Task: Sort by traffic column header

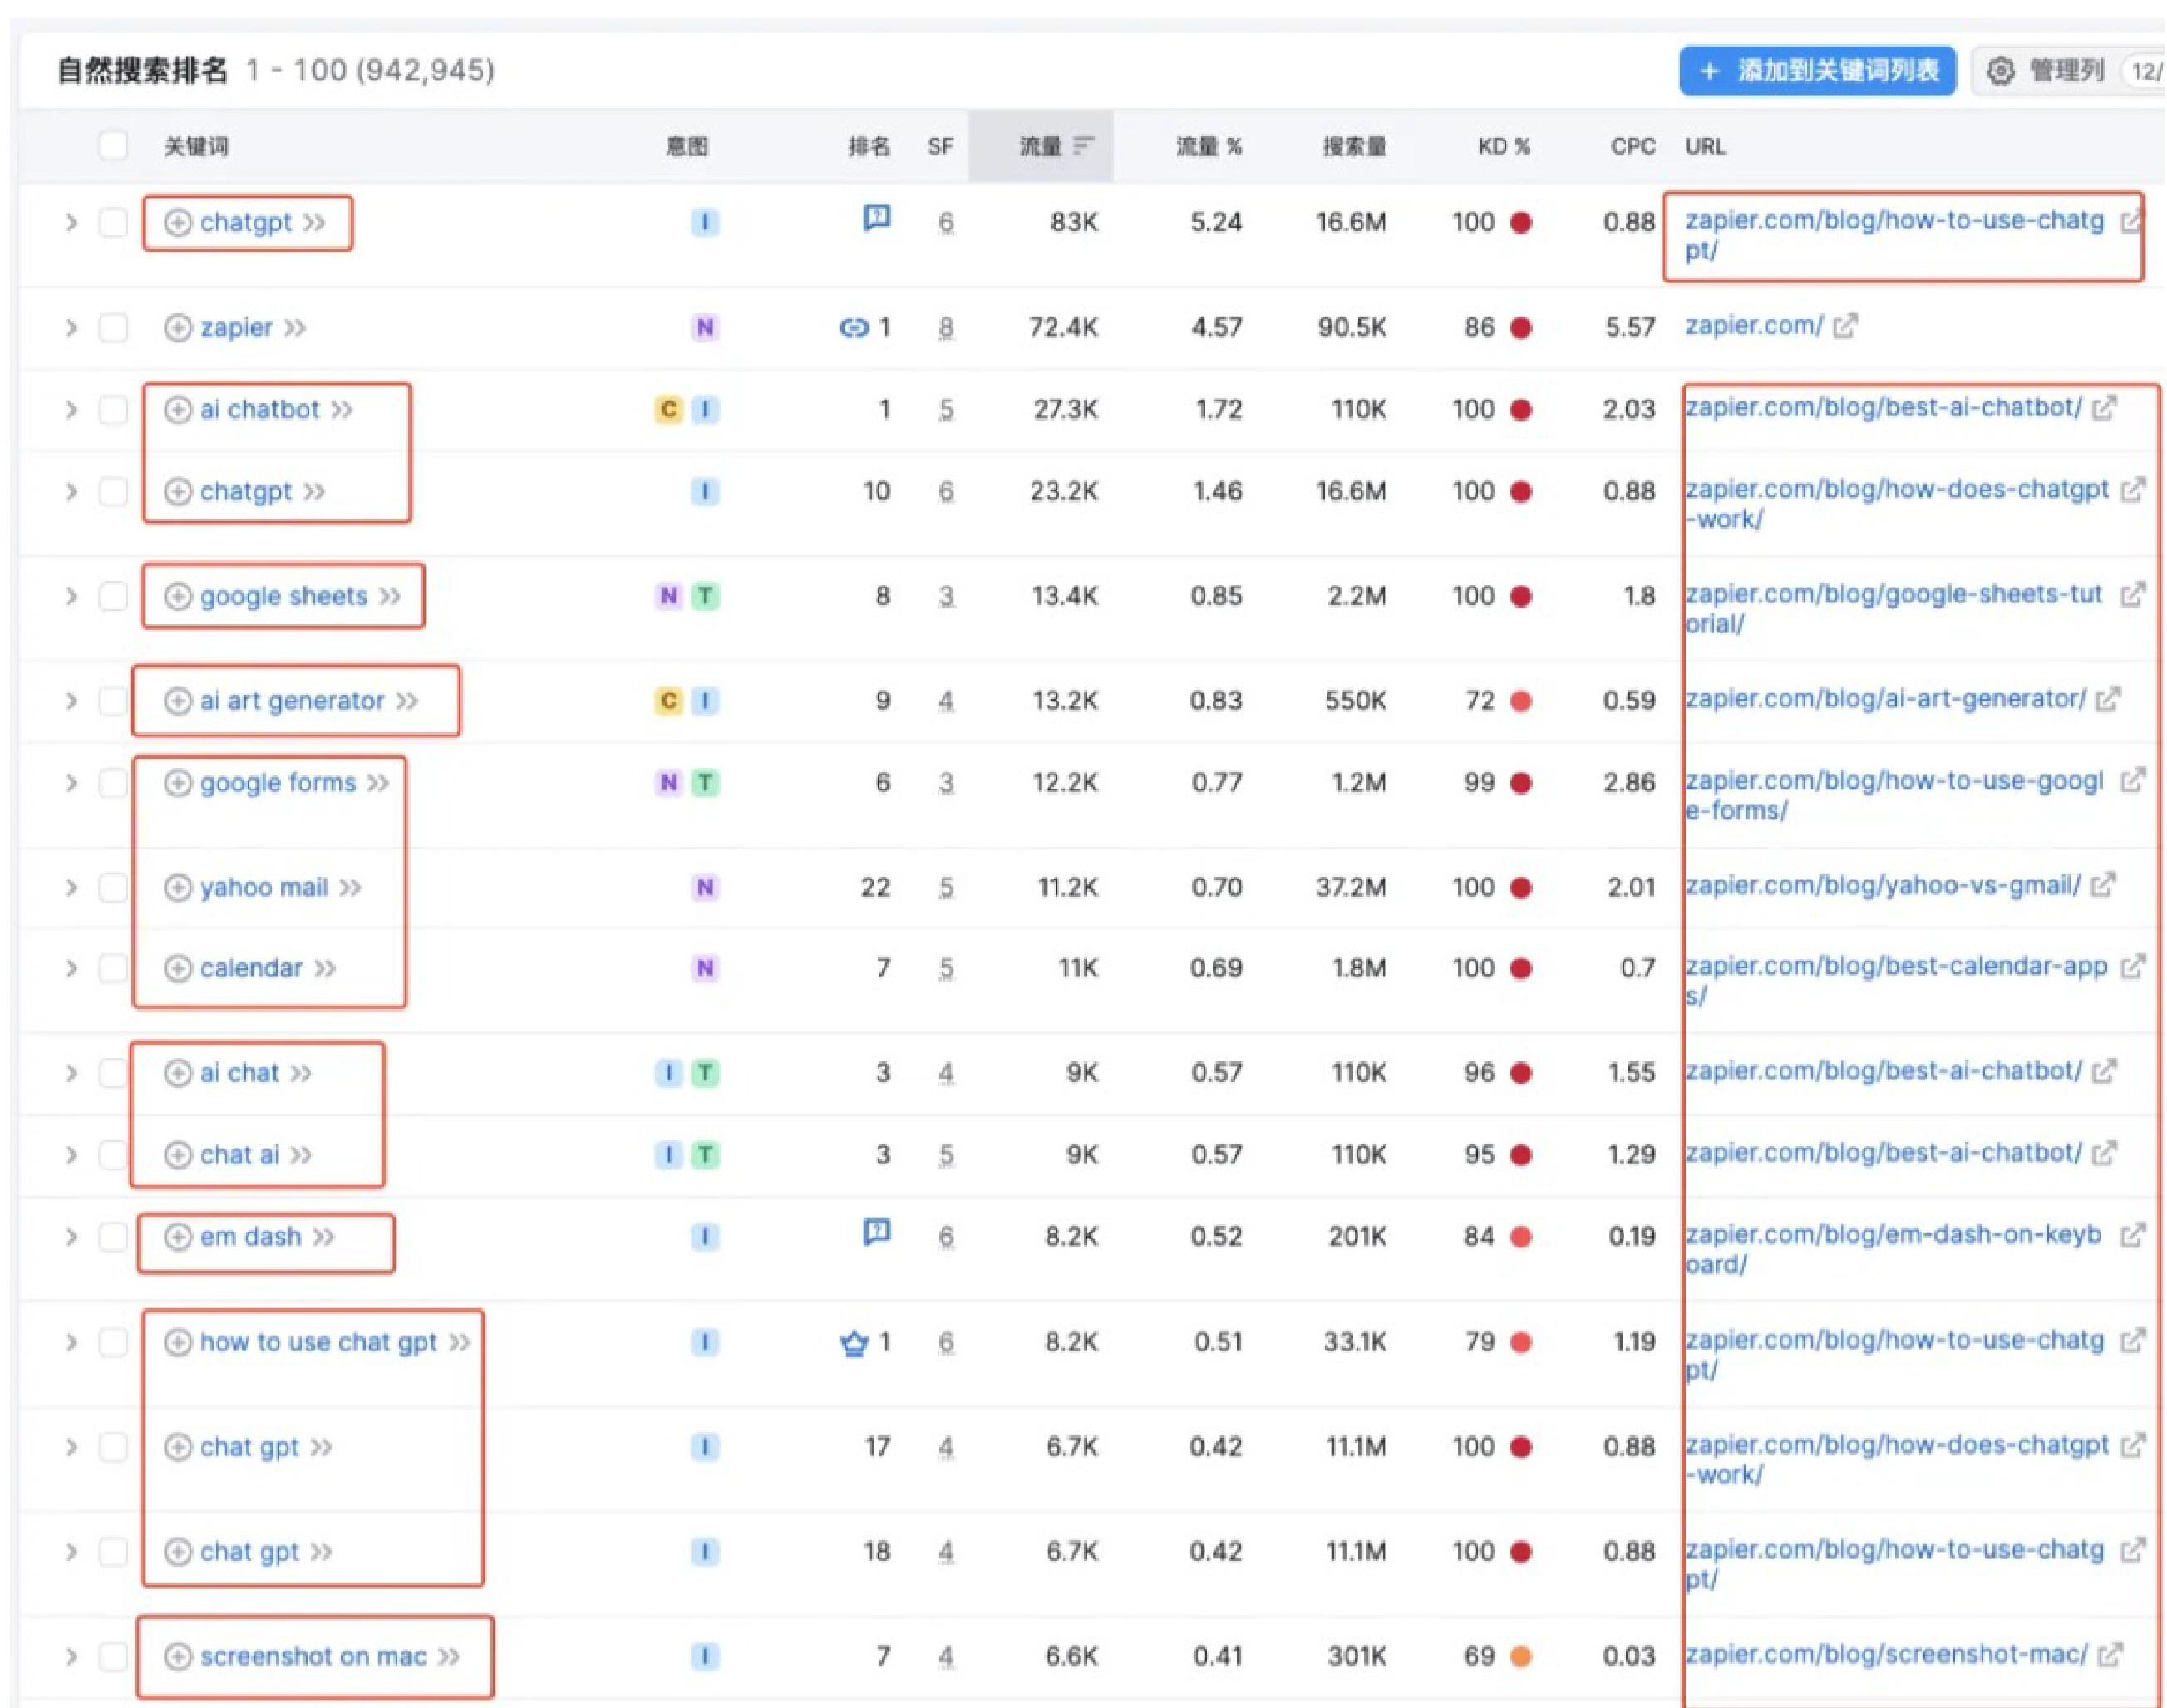Action: (x=1041, y=147)
